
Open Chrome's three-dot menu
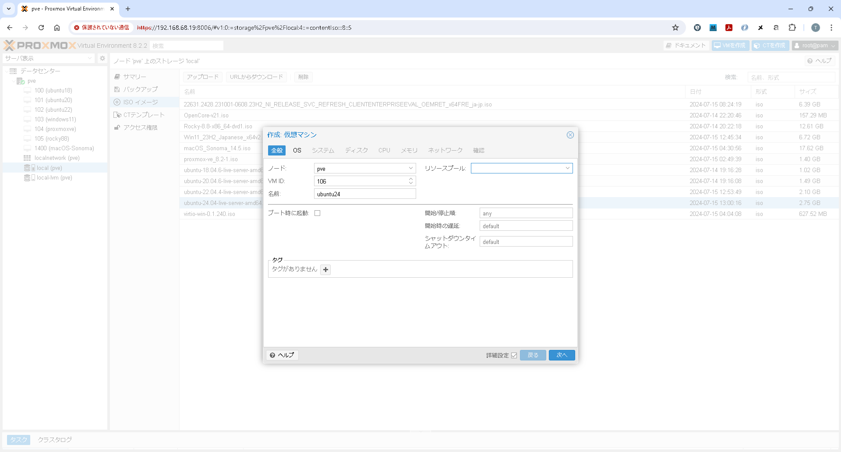831,28
